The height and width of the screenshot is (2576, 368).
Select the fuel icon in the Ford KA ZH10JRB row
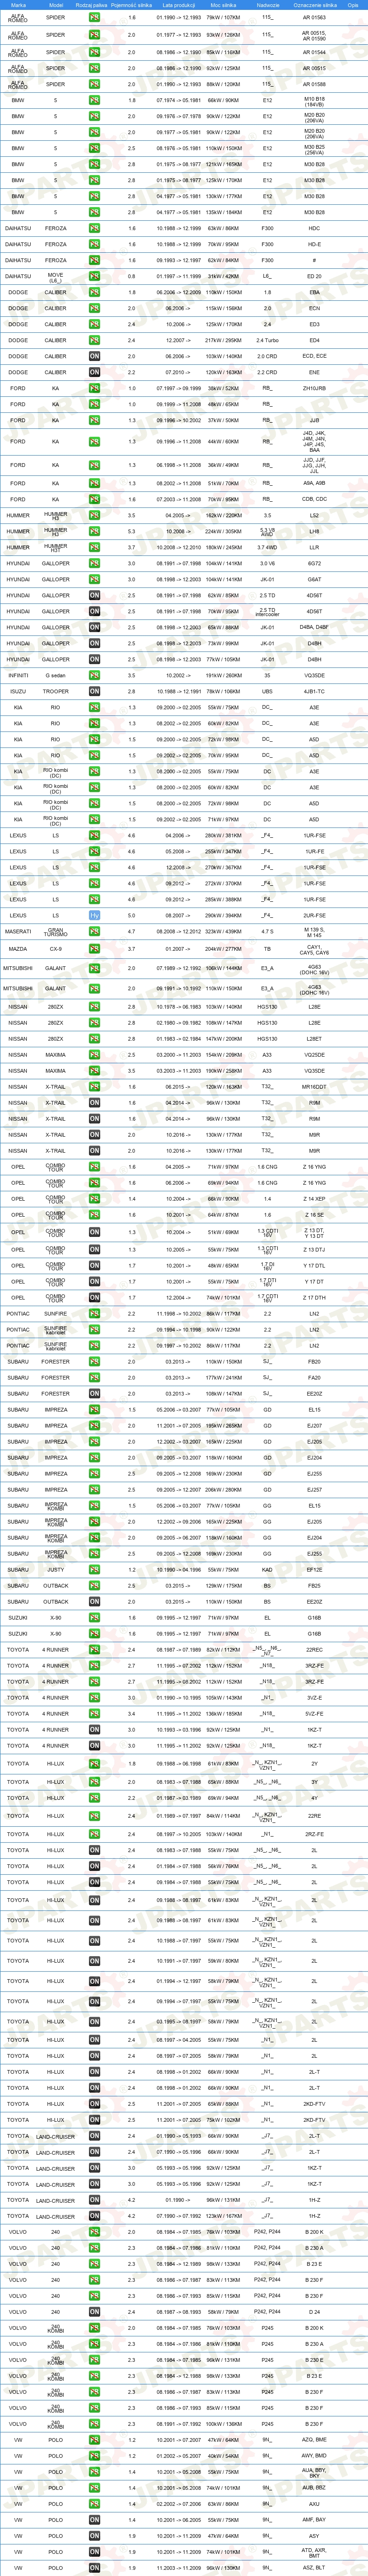coord(94,389)
